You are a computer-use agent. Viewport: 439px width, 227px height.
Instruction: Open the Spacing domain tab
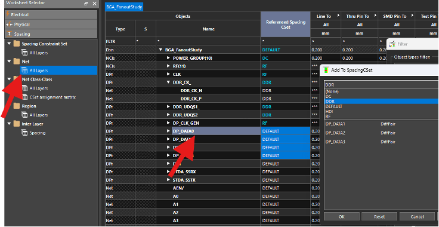pyautogui.click(x=51, y=34)
